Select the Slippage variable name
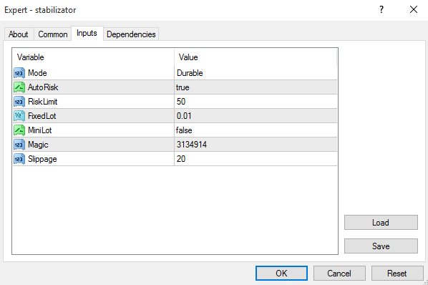 (42, 160)
